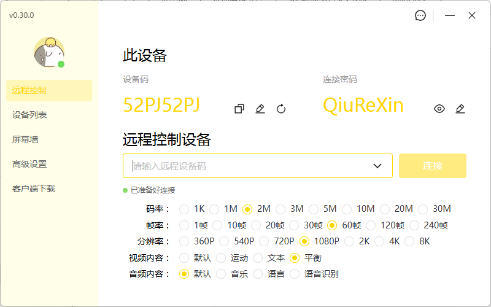Open the feedback chat bubble icon
This screenshot has width=491, height=307.
[x=420, y=16]
